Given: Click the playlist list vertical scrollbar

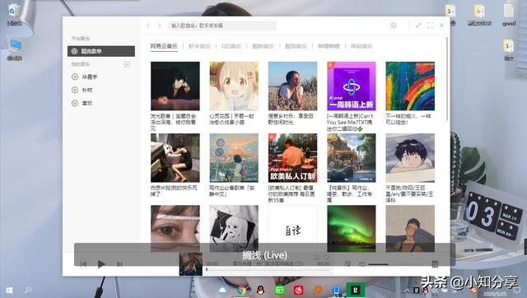Looking at the screenshot, I should click(x=447, y=79).
